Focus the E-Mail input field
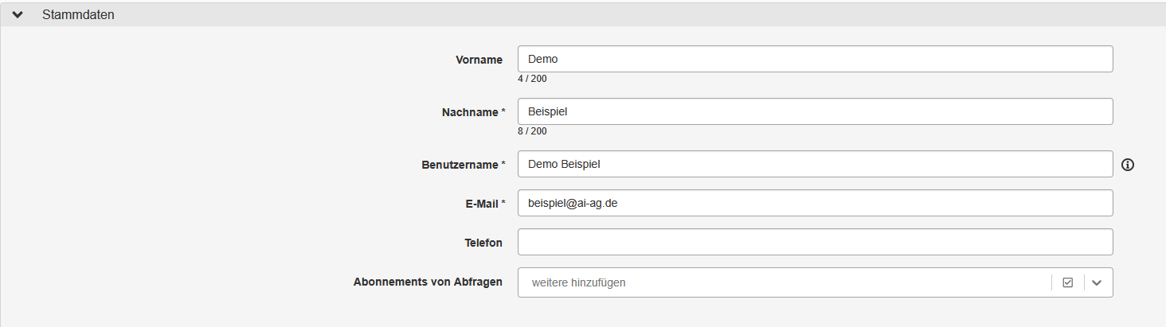 tap(815, 203)
